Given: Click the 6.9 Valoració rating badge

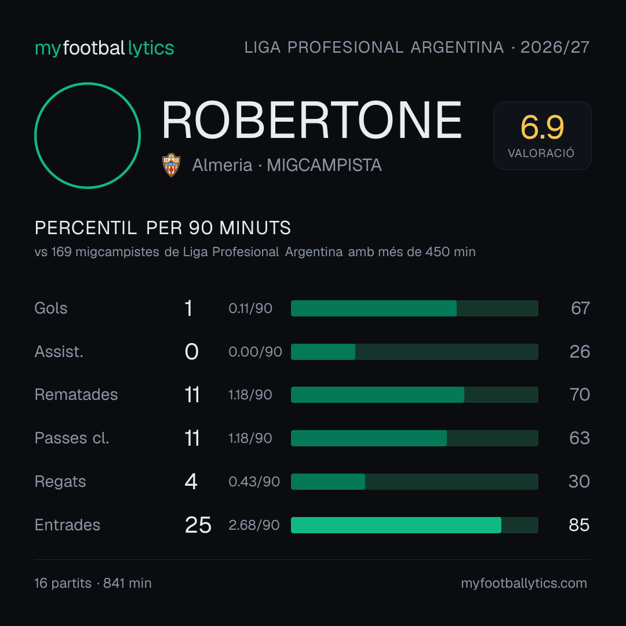Looking at the screenshot, I should (x=542, y=135).
